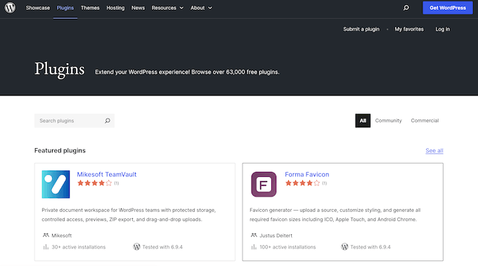This screenshot has height=266, width=478.
Task: Select the Plugins nav tab
Action: (65, 8)
